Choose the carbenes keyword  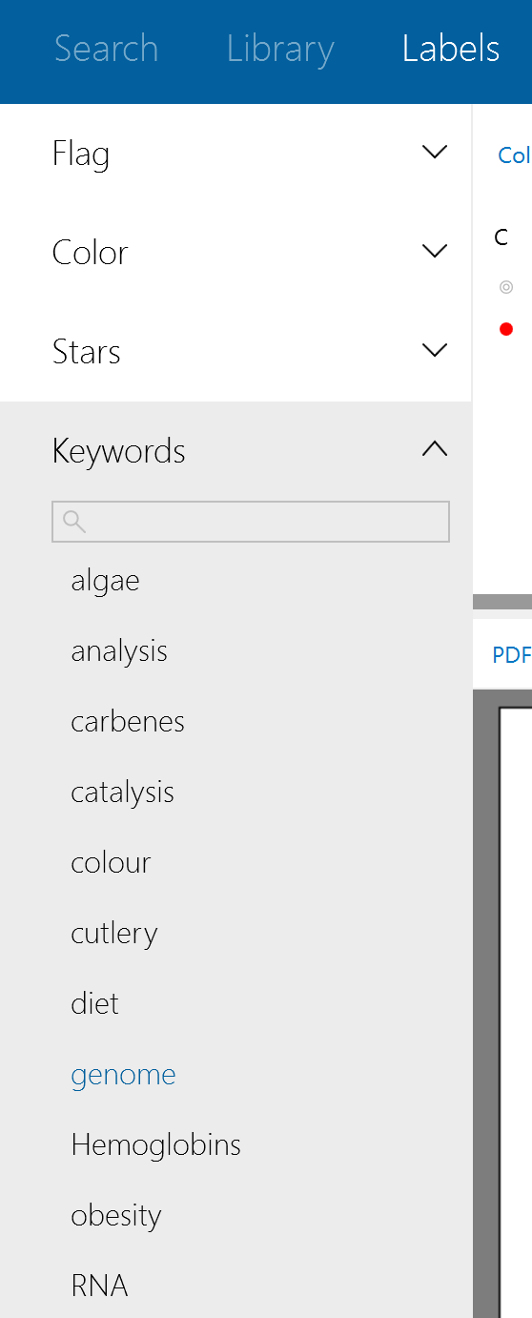coord(128,721)
